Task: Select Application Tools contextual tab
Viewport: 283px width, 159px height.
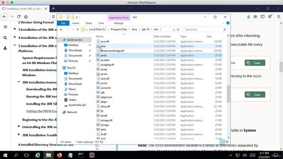Action: pos(119,18)
